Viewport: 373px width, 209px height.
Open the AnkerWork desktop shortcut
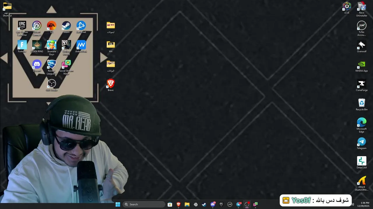point(81,46)
